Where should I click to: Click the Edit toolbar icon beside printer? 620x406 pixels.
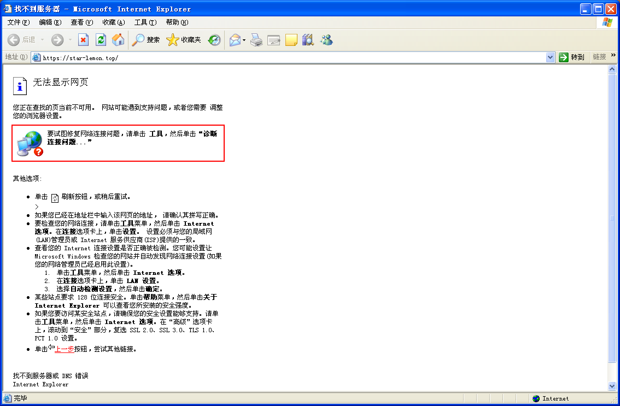coord(273,40)
